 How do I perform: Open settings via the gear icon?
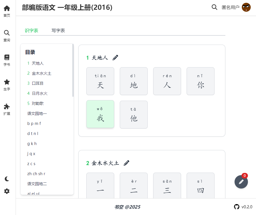pos(7,191)
